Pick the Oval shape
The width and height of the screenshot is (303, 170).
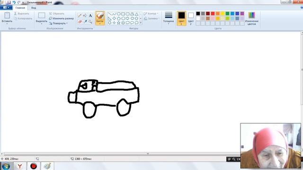click(119, 14)
